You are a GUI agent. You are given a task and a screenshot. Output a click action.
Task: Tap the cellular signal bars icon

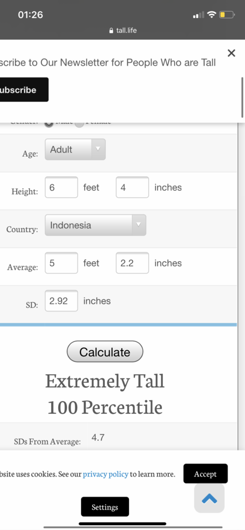point(198,15)
